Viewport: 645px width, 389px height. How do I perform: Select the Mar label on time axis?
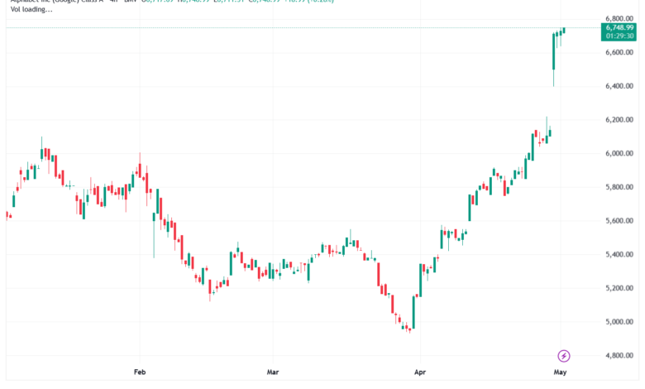tap(273, 372)
